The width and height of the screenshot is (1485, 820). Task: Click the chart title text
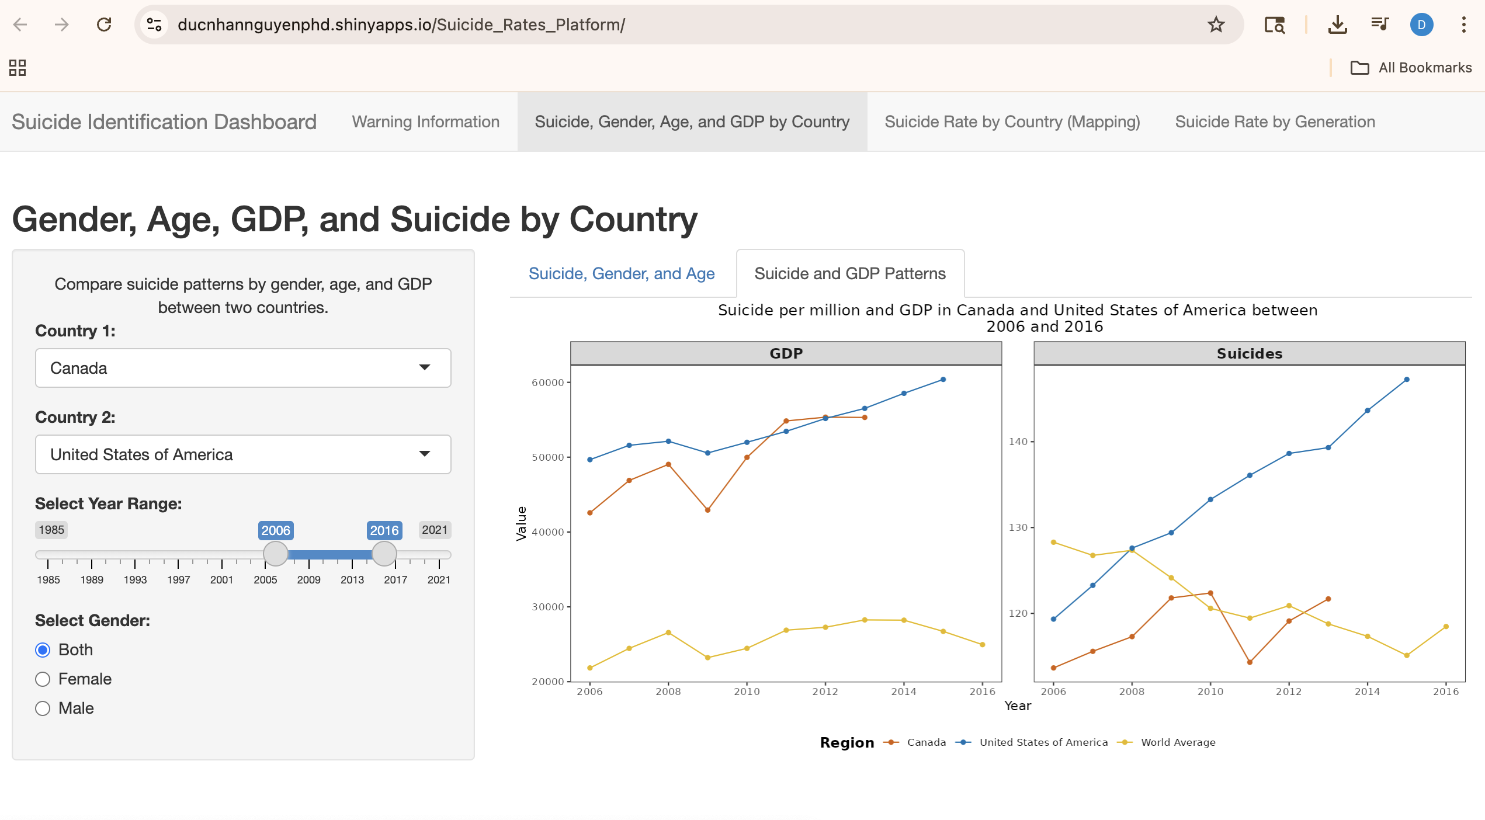[x=1018, y=318]
